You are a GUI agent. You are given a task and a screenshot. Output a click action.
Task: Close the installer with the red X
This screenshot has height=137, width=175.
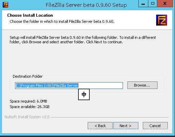(x=165, y=4)
